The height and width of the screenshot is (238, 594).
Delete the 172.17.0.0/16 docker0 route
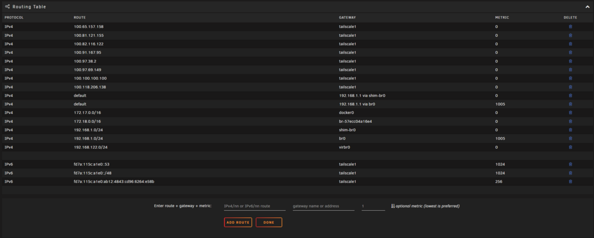(x=570, y=113)
